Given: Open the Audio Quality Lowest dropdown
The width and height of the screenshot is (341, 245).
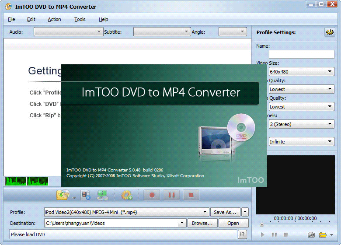Looking at the screenshot, I should point(301,107).
